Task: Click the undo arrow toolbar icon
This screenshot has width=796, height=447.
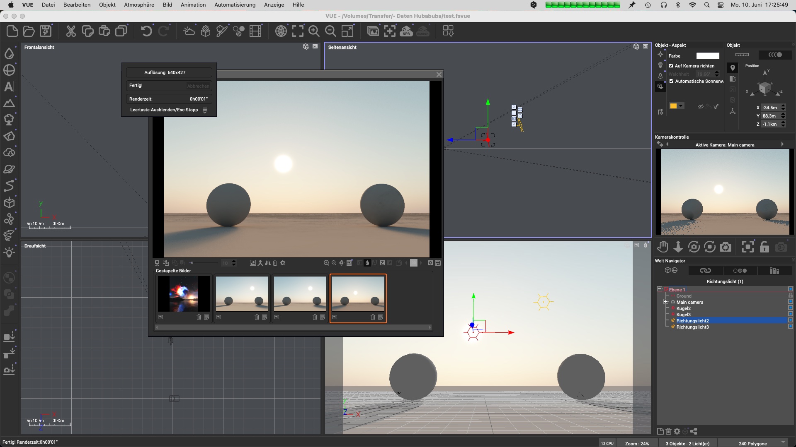Action: (x=146, y=31)
